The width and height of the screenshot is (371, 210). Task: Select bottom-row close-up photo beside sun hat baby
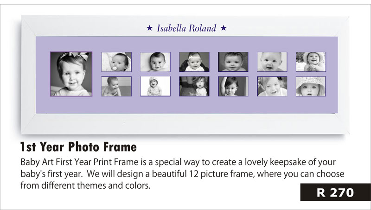(272, 86)
